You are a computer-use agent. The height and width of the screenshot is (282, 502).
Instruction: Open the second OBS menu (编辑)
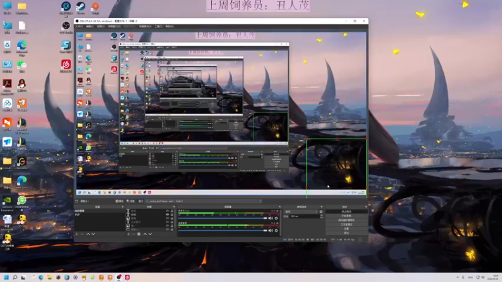point(90,26)
